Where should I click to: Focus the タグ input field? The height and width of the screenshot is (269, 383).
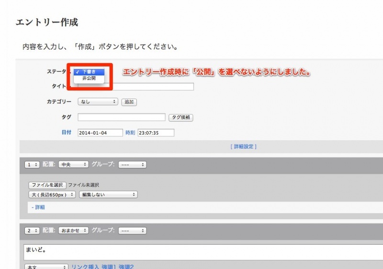coord(122,117)
